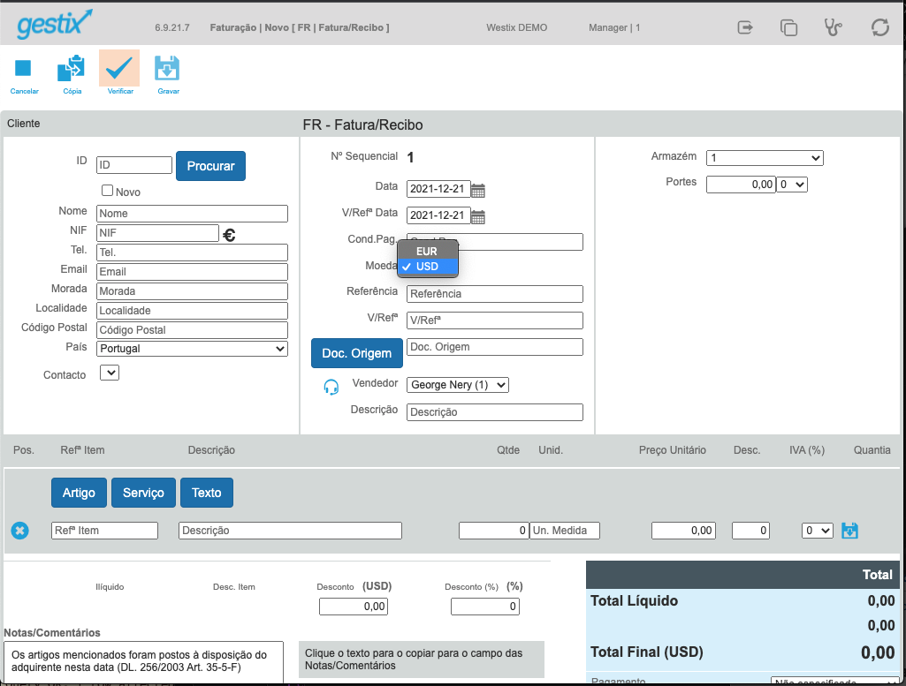Open calendar picker next to Data field

point(478,190)
